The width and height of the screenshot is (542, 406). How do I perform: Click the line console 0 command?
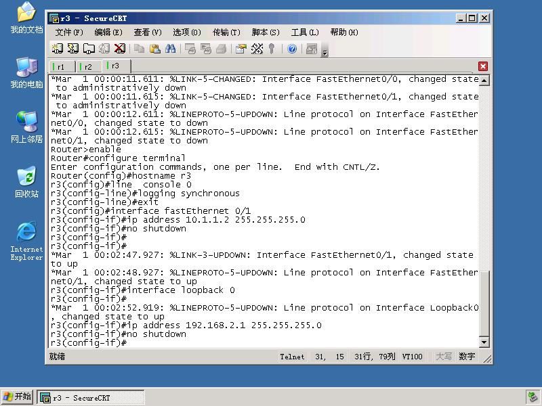click(x=121, y=184)
